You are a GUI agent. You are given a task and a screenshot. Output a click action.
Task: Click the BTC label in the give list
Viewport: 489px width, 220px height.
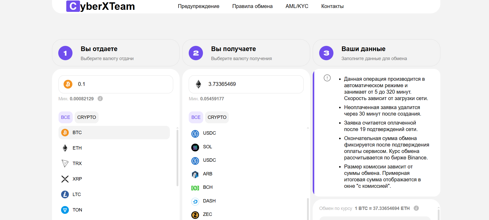point(77,133)
